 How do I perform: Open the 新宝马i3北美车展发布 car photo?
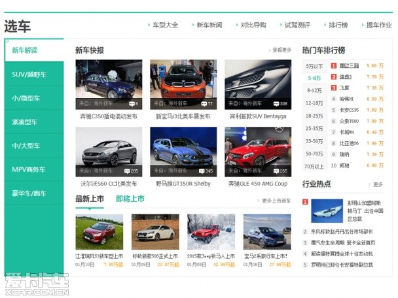183,85
